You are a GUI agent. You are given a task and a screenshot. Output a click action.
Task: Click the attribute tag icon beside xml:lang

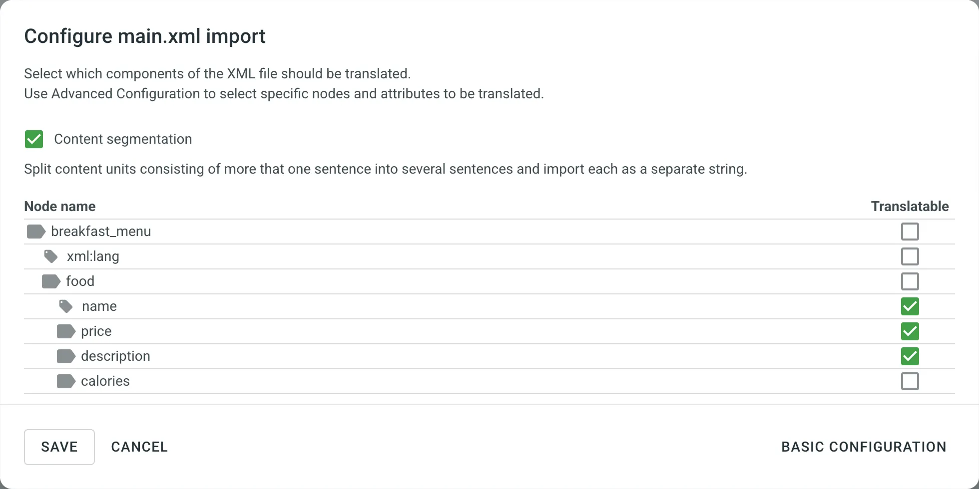pos(50,256)
